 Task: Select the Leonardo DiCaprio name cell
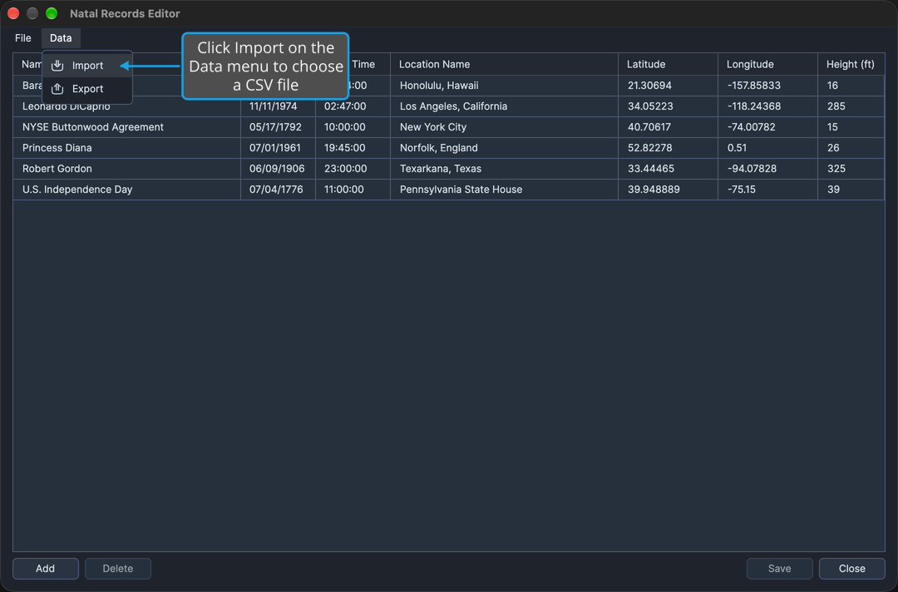point(126,106)
